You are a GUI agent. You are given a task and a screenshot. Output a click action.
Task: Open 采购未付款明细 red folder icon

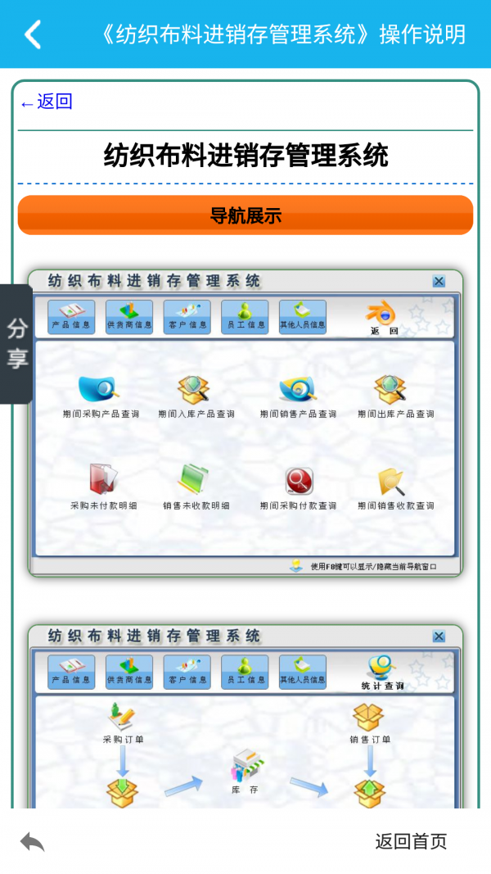click(x=104, y=487)
